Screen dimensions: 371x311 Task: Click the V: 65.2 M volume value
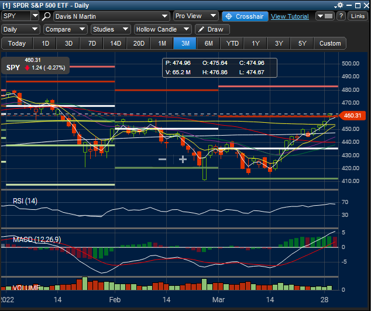click(x=178, y=72)
